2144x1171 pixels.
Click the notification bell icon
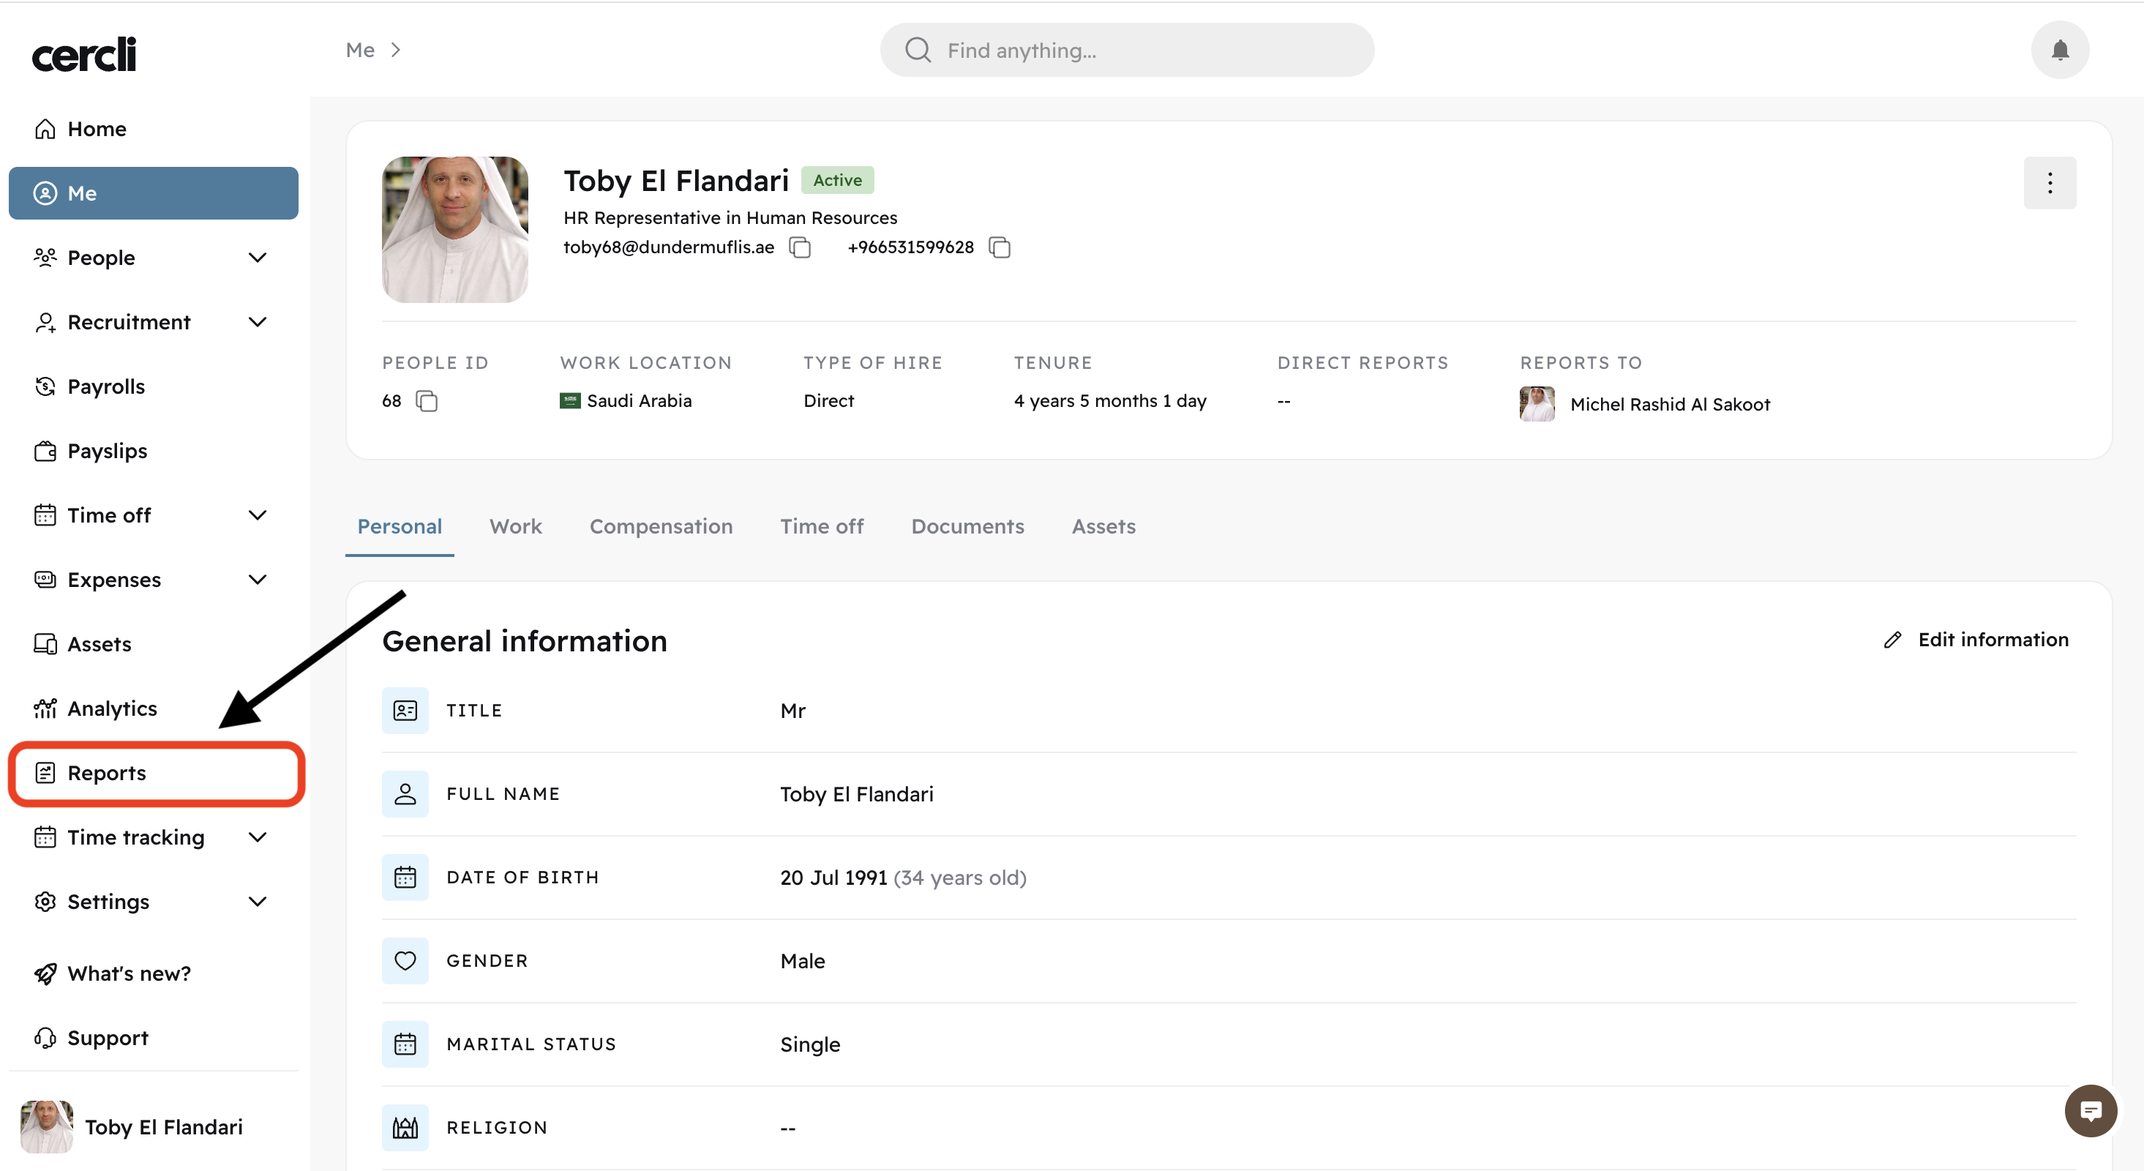pyautogui.click(x=2059, y=50)
